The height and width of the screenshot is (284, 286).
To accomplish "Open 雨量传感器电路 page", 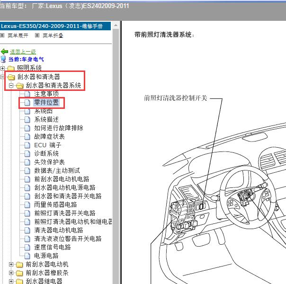I will point(55,204).
